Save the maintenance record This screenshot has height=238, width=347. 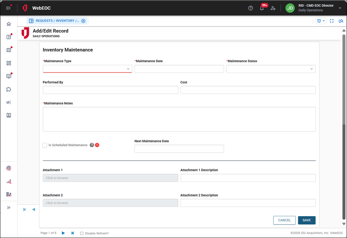306,220
